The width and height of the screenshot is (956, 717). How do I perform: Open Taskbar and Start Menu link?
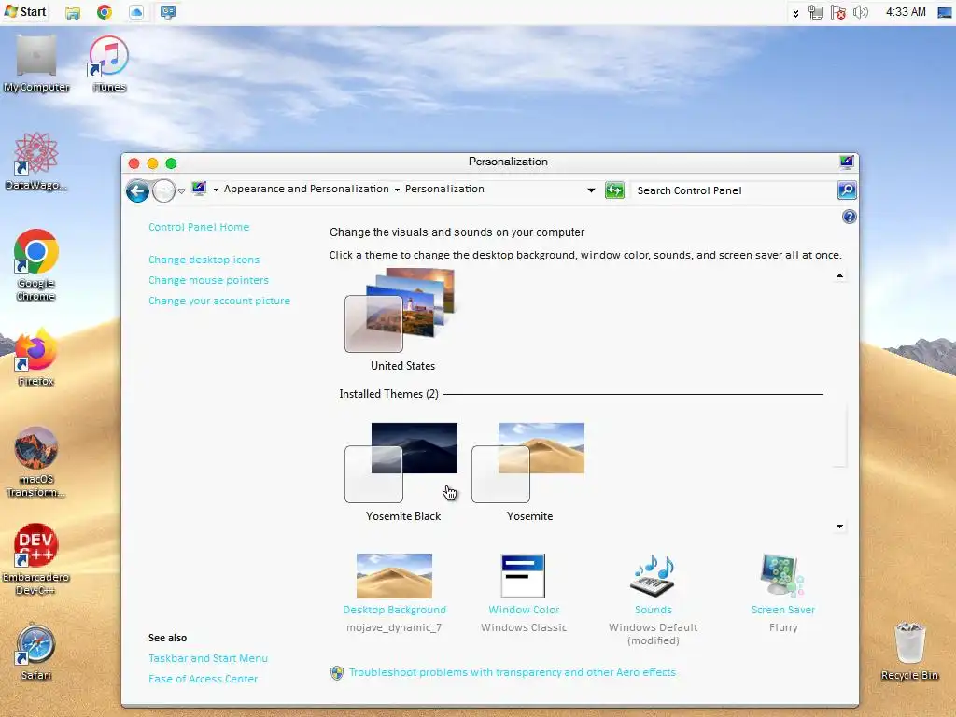coord(208,658)
